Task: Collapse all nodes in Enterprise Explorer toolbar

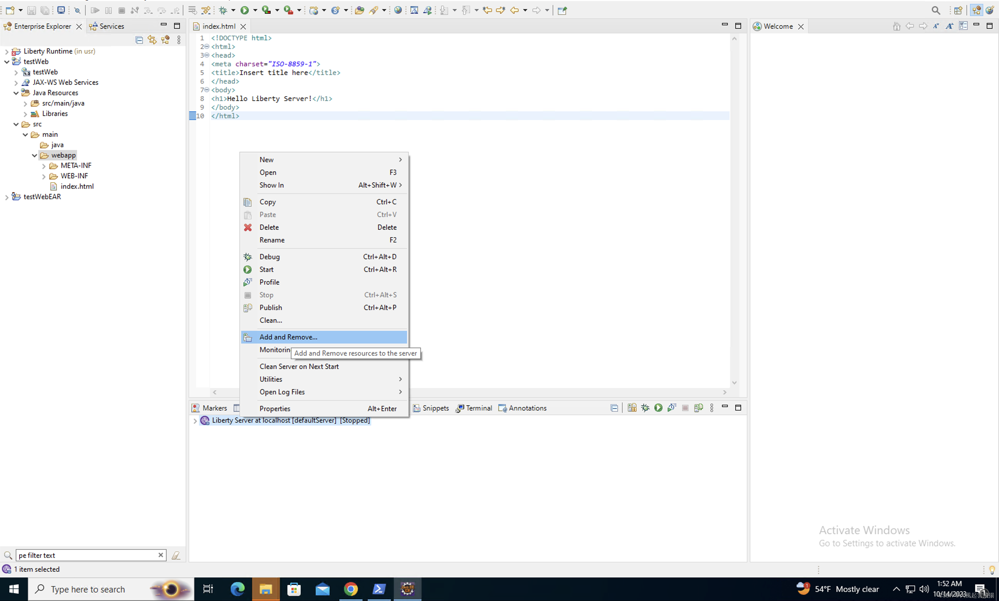Action: (139, 40)
